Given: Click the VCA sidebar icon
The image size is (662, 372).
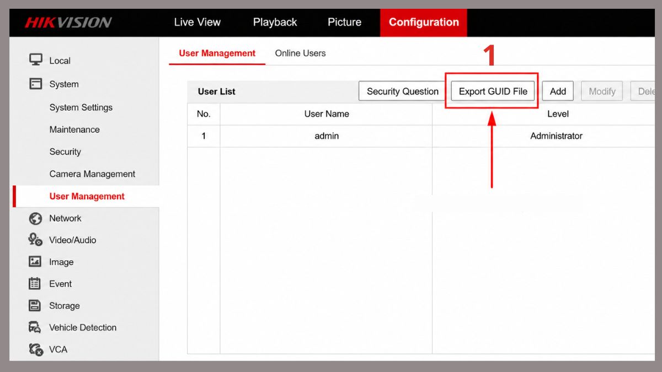Looking at the screenshot, I should pos(36,349).
